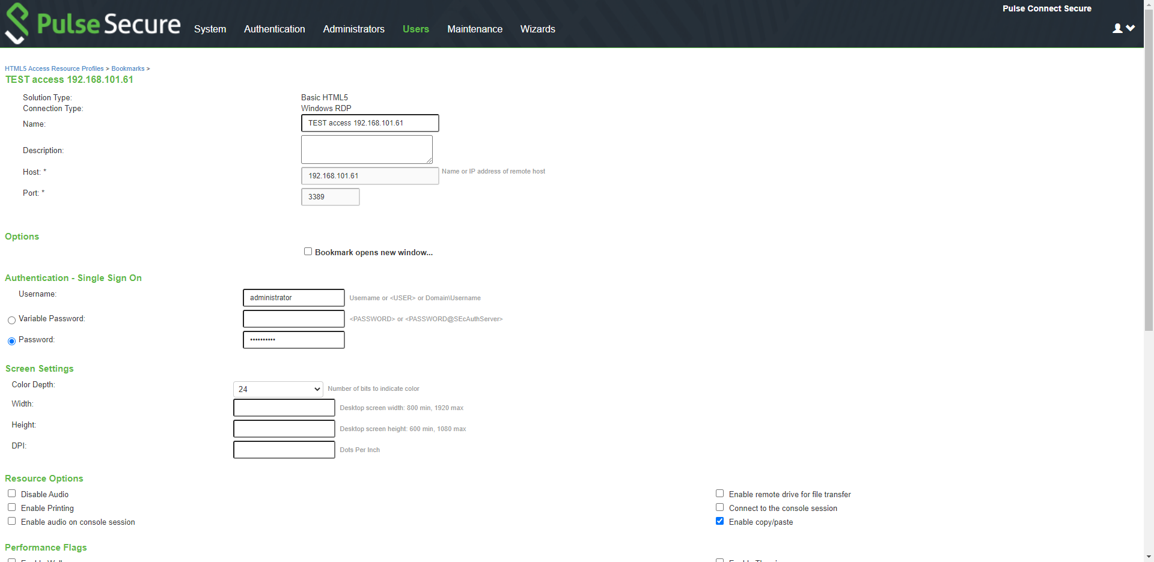The height and width of the screenshot is (562, 1154).
Task: Open the Administrators menu
Action: pyautogui.click(x=353, y=29)
